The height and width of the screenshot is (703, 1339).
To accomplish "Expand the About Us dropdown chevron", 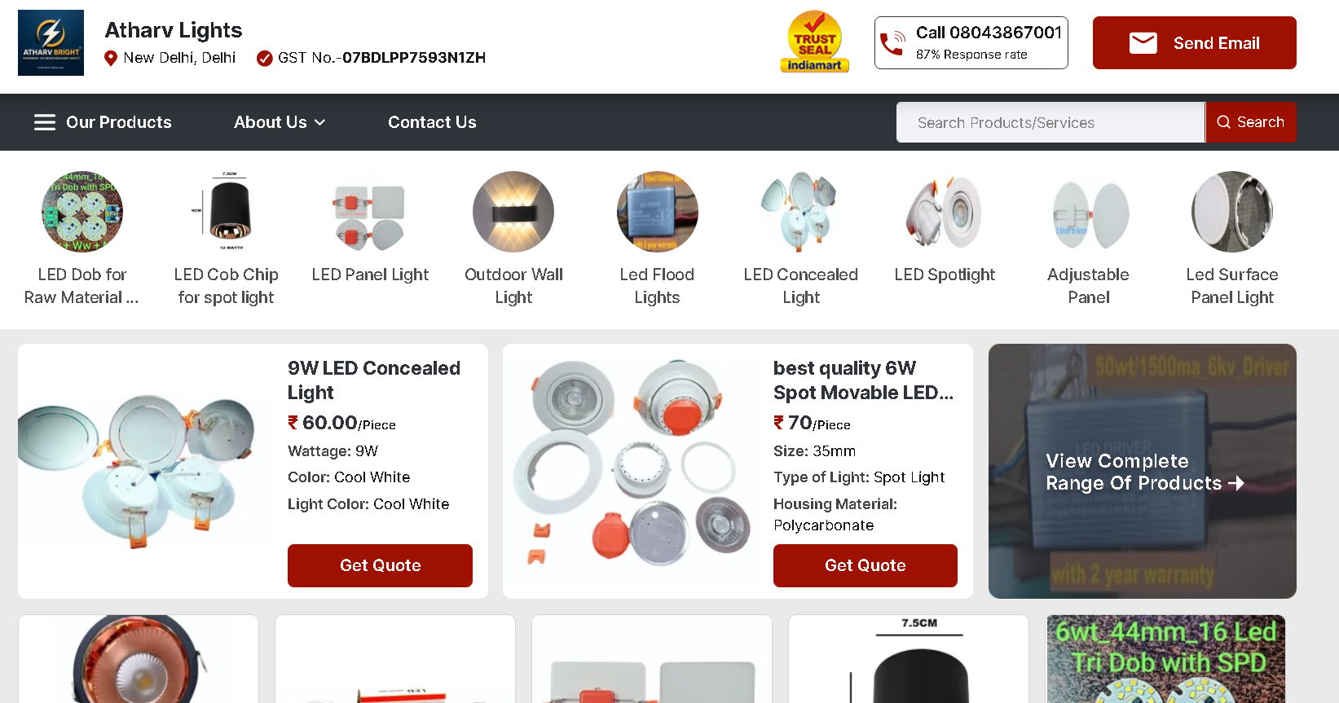I will [320, 122].
